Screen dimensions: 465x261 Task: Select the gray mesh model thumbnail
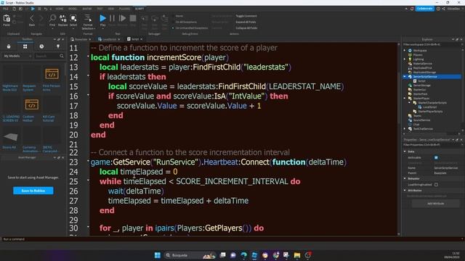tap(11, 136)
